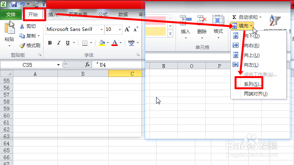Viewport: 294px width, 165px height.
Task: Open the 剪贴板 clipboard dialog launcher
Action: 40,55
